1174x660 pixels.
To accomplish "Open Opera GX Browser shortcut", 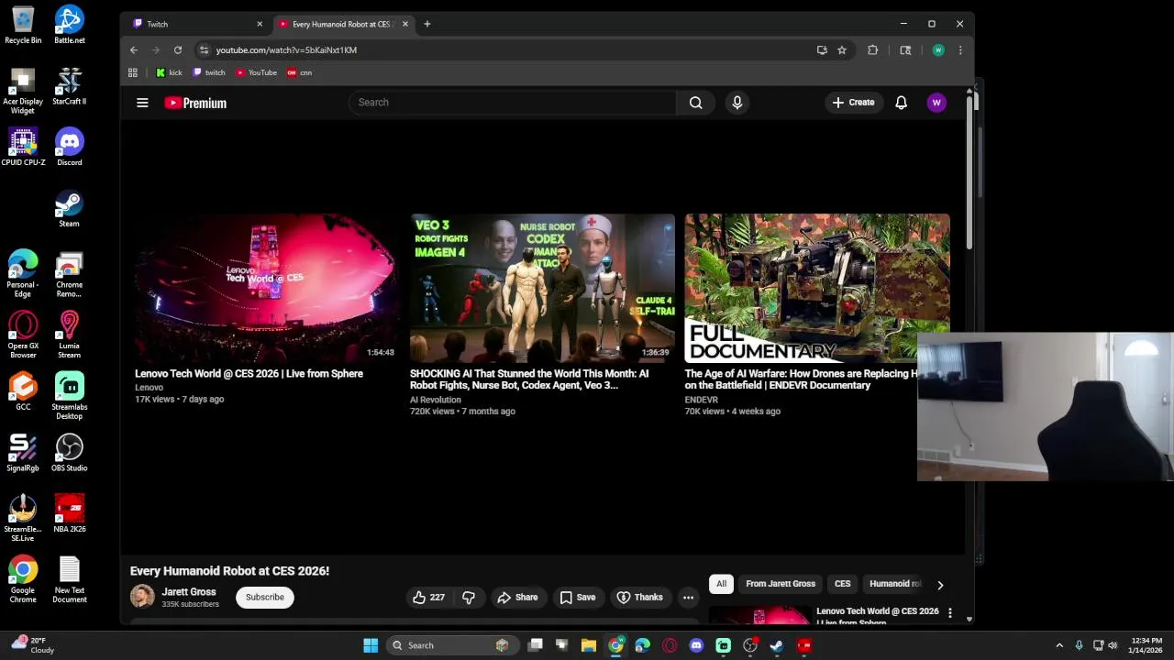I will point(23,335).
